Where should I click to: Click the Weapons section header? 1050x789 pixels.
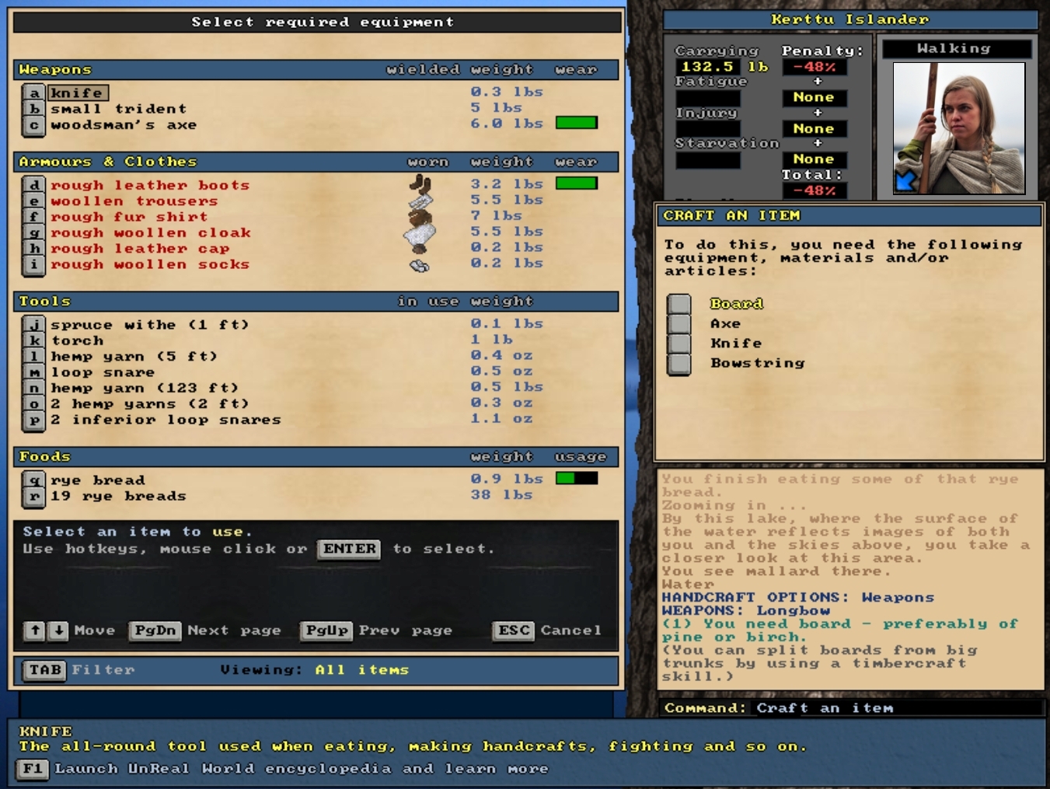(x=316, y=70)
